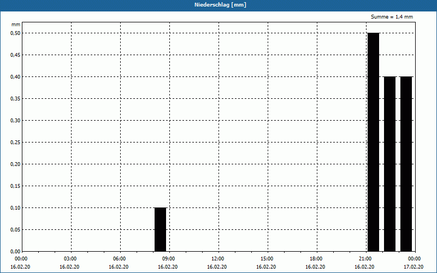
Task: Click the 18:00 time label
Action: 316,259
